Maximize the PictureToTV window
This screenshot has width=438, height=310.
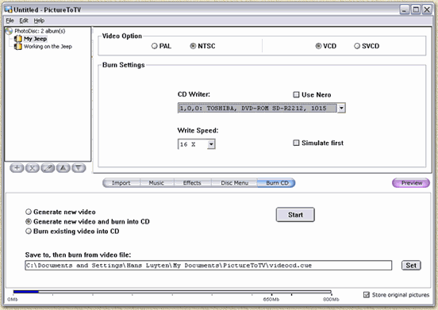coord(416,10)
